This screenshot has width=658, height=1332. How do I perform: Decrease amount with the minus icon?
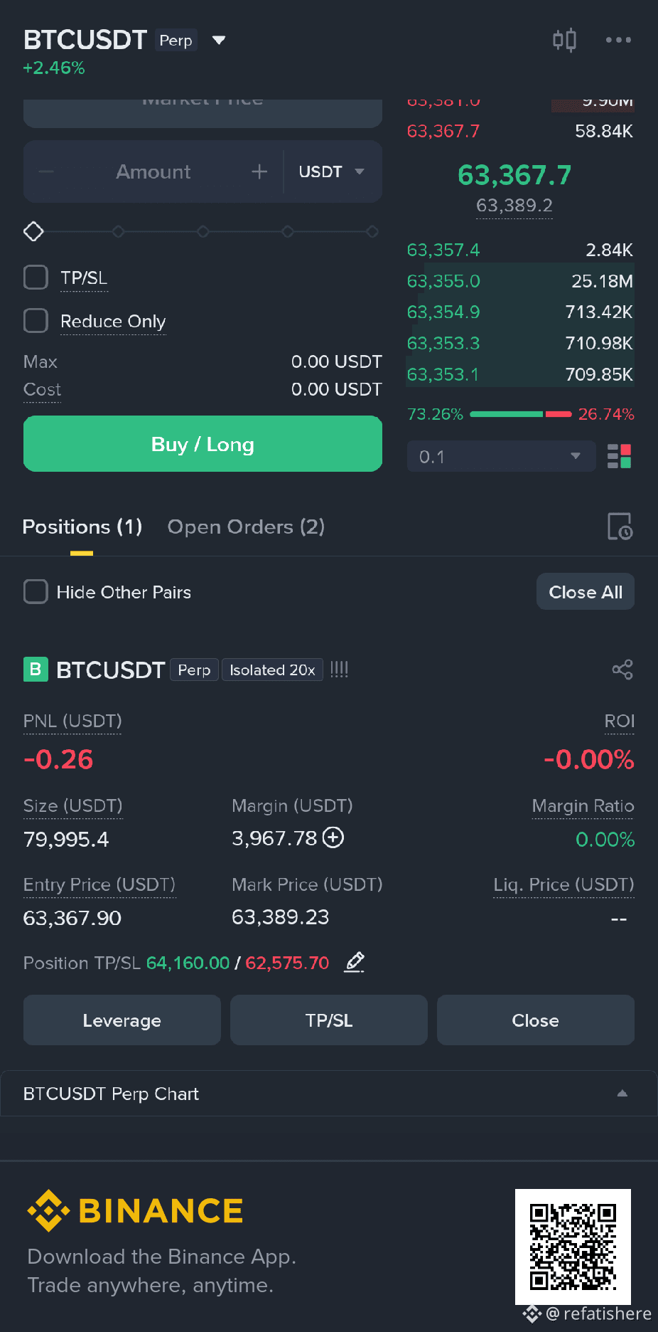tap(46, 171)
